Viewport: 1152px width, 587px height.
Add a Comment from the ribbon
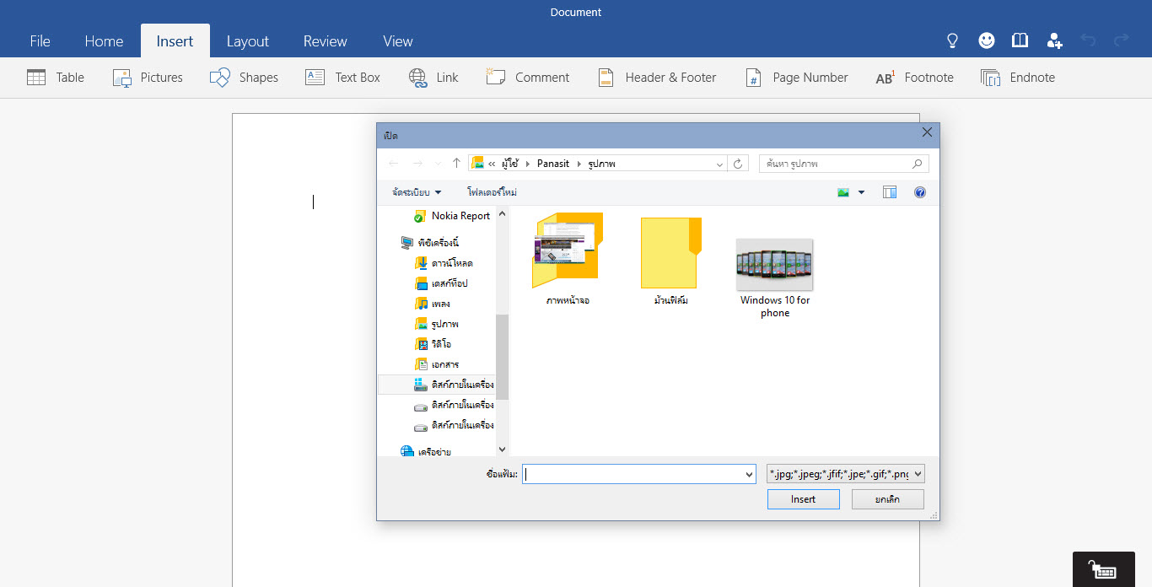click(x=495, y=78)
